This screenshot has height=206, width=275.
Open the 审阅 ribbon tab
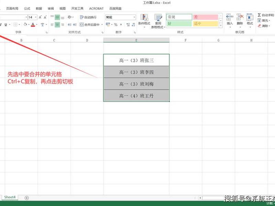(51, 8)
